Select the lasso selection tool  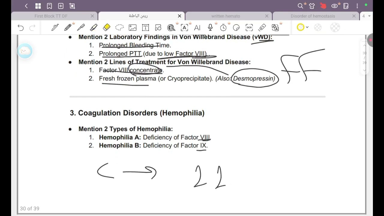pyautogui.click(x=119, y=28)
